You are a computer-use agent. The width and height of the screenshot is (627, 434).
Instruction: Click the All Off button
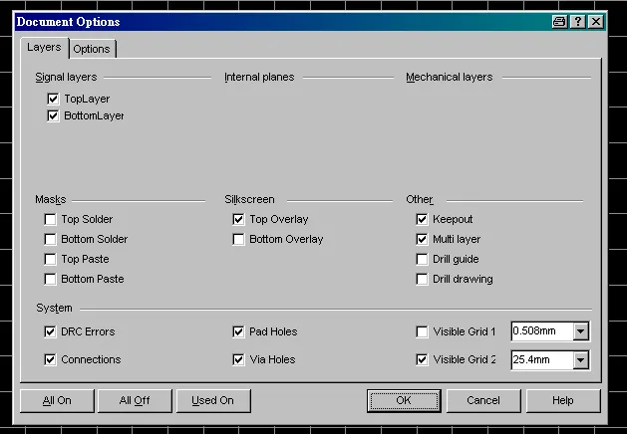[x=135, y=400]
